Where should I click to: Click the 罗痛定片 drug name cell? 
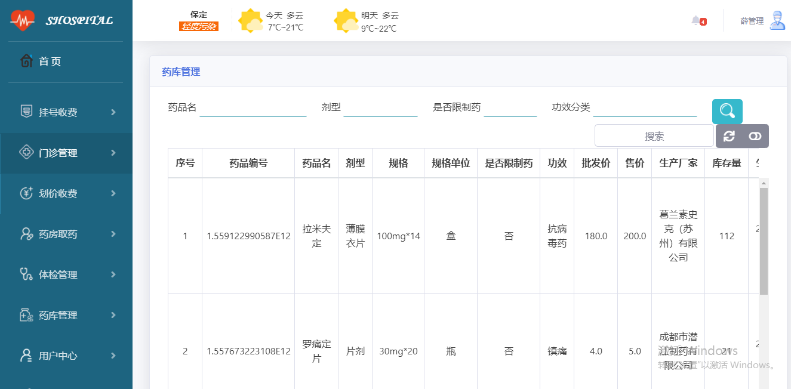click(x=316, y=351)
